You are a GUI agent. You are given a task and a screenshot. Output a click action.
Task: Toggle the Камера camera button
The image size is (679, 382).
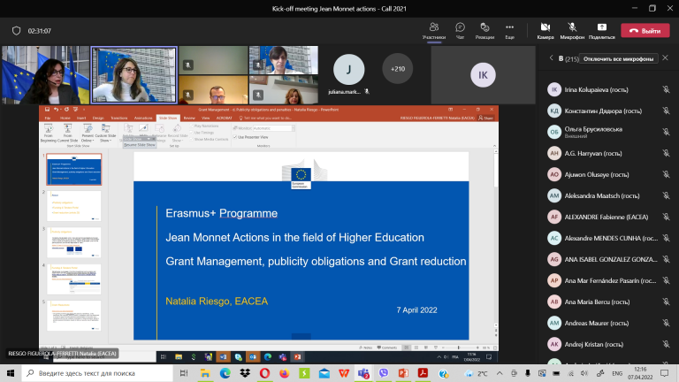point(545,31)
